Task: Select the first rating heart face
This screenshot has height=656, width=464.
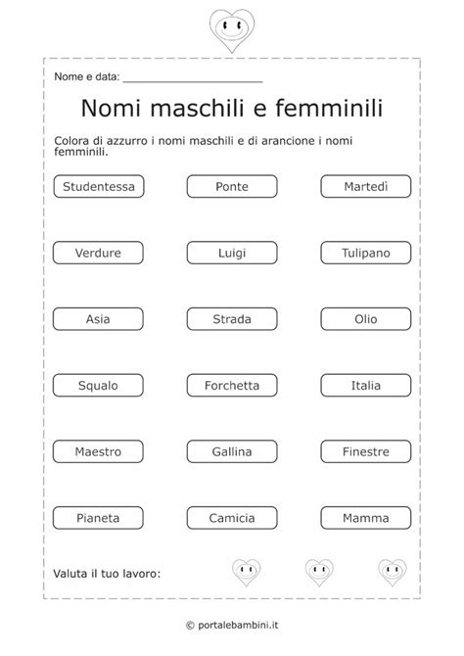Action: (x=247, y=572)
